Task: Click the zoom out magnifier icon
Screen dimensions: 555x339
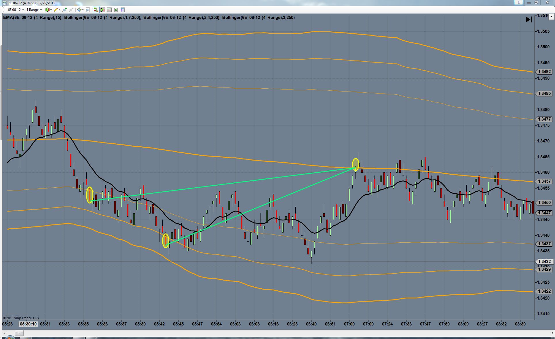Action: click(71, 10)
